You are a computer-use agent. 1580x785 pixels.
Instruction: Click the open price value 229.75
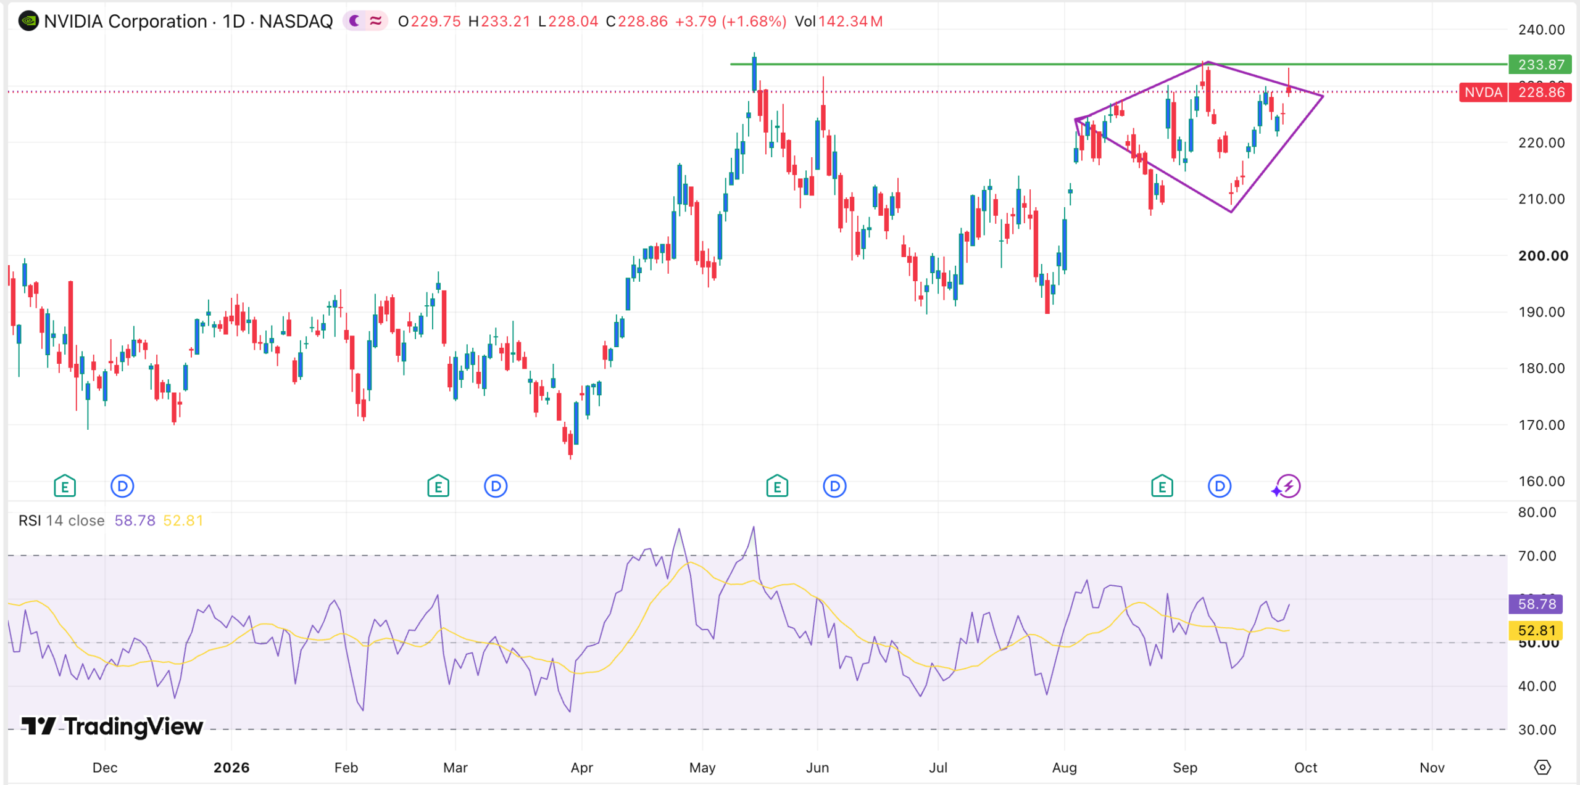(x=436, y=22)
